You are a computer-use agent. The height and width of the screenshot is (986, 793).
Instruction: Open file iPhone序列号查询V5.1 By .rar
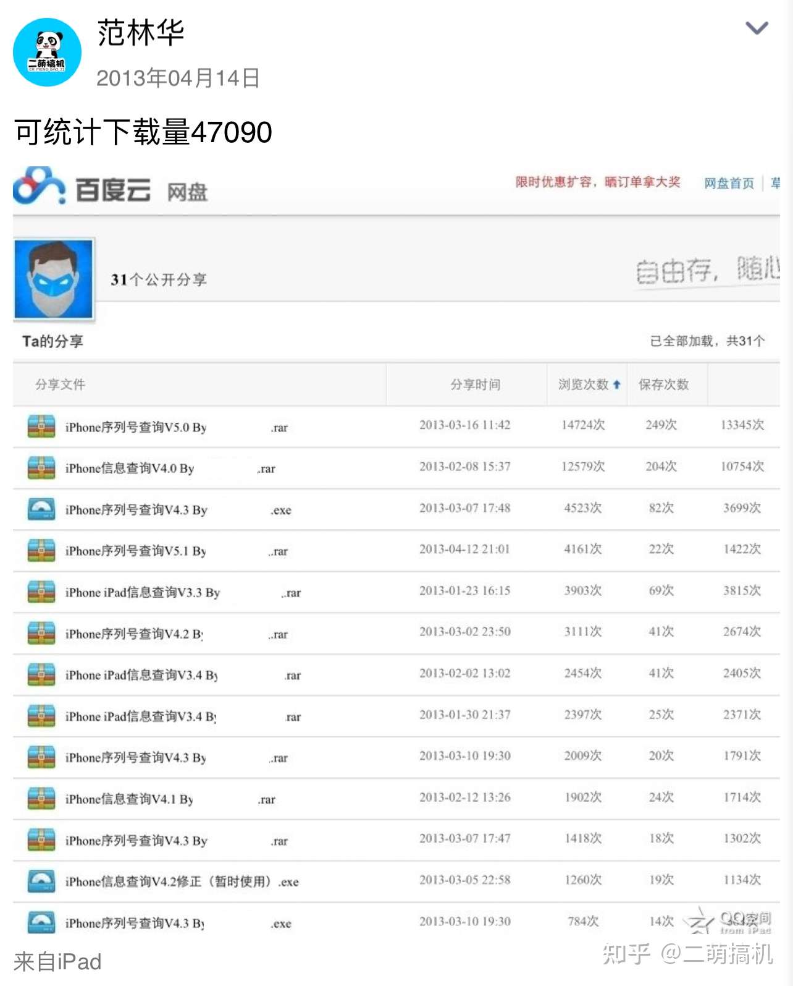click(177, 551)
